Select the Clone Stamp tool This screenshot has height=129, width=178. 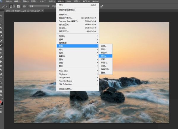pos(1,49)
